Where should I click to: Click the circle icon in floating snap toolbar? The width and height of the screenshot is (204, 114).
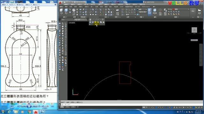click(103, 20)
